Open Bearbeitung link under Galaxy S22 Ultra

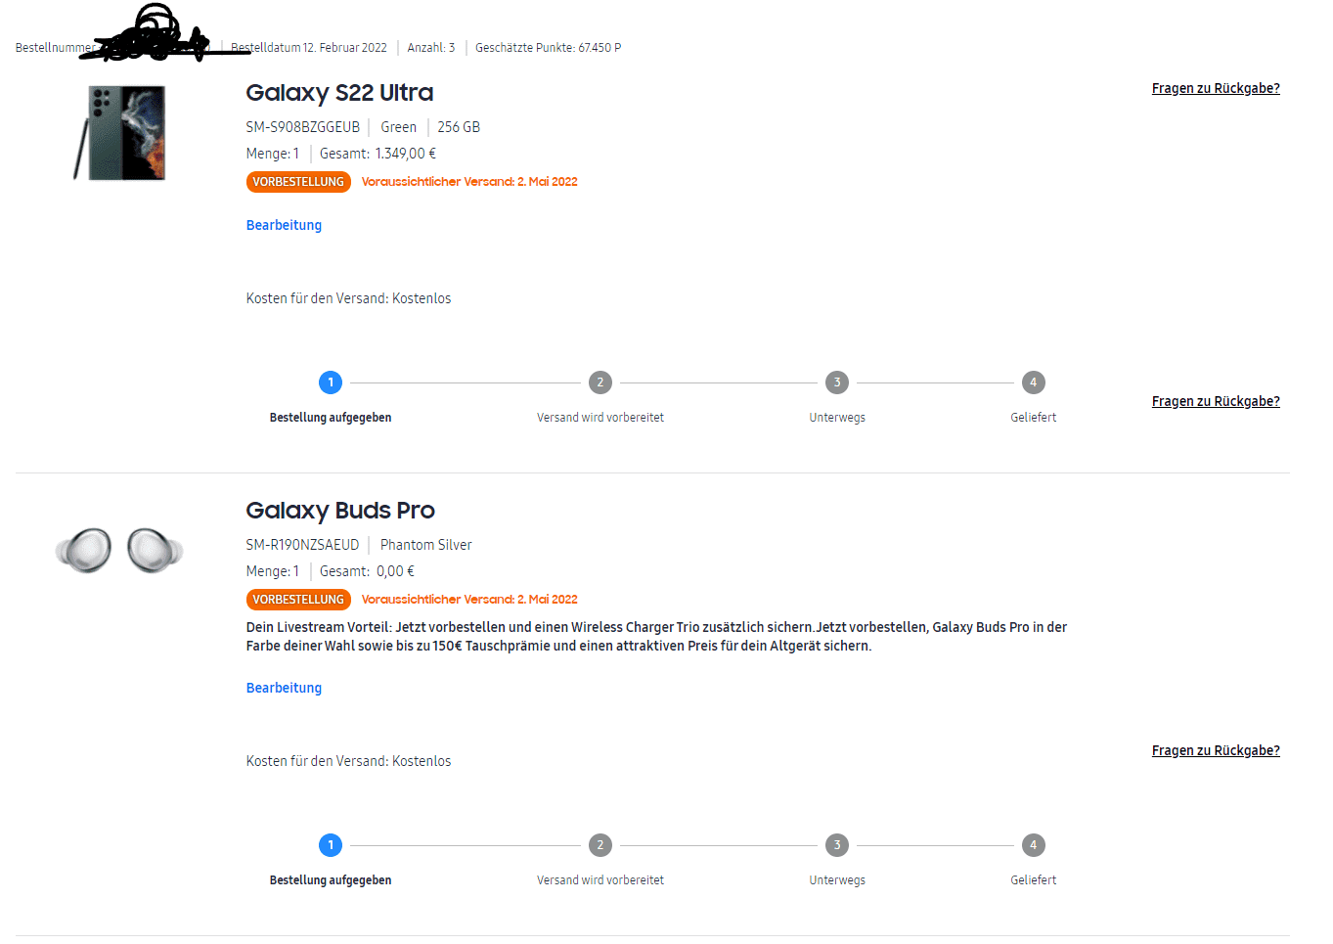pos(284,225)
